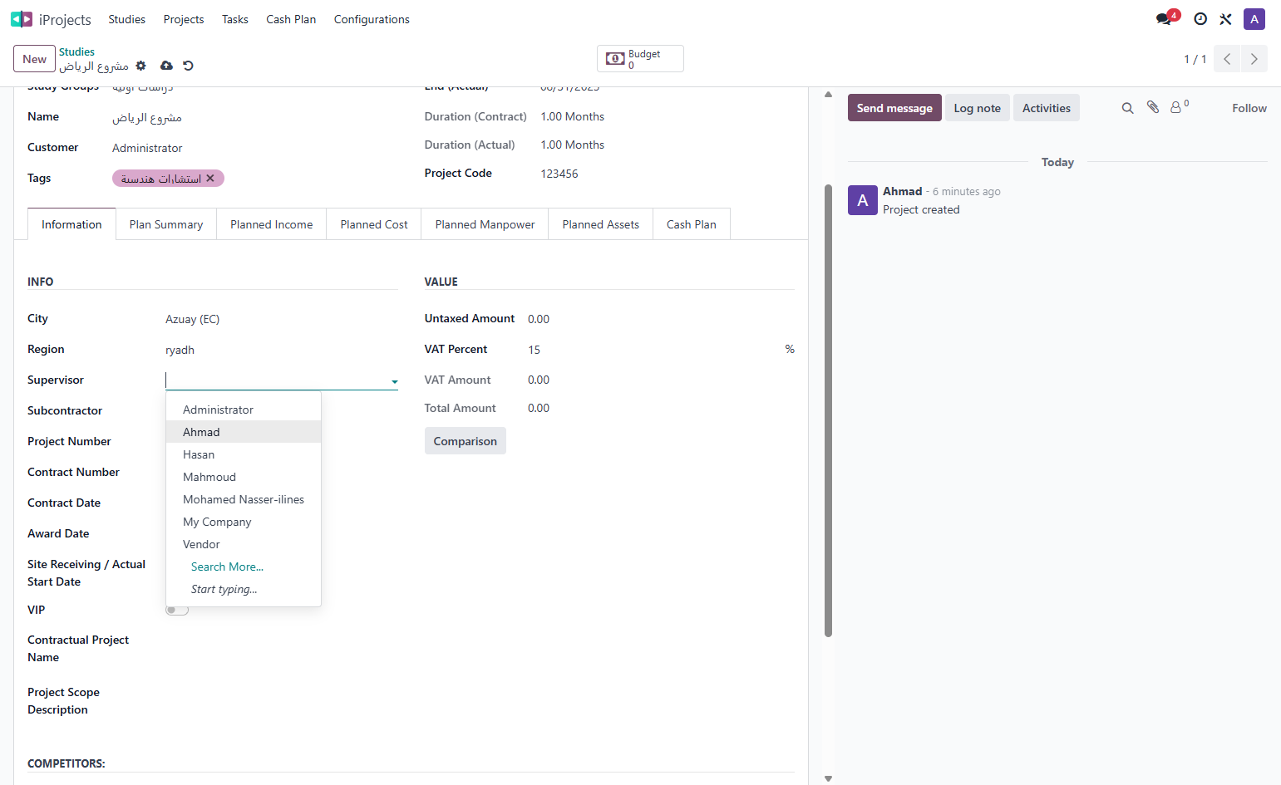Save the record manually via cloud icon
1281x785 pixels.
coord(166,66)
